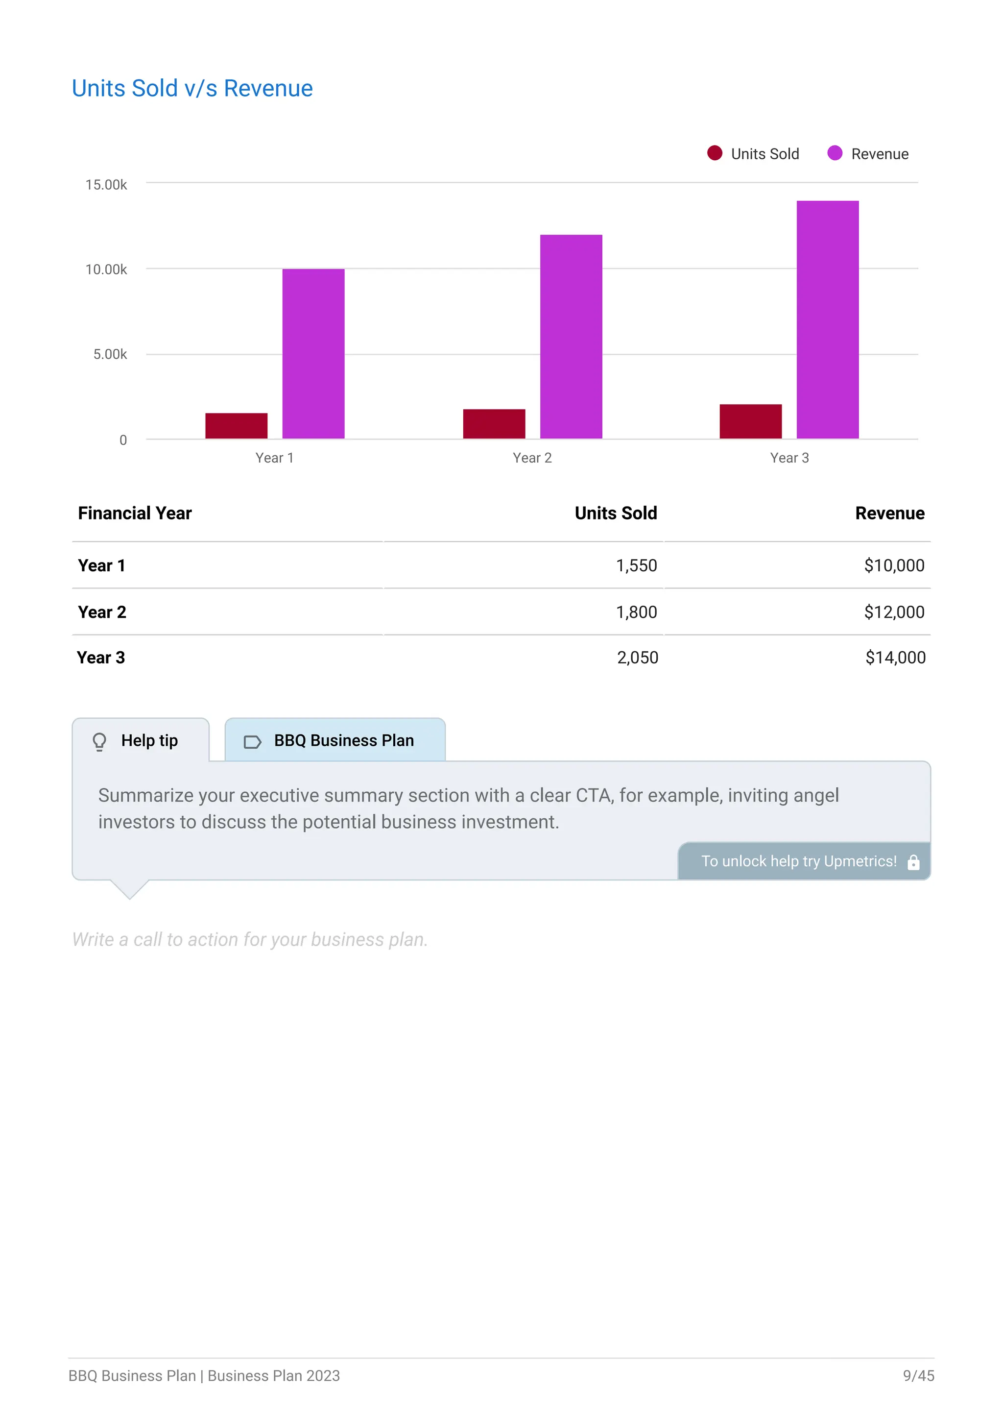Toggle the Revenue legend dot

(x=835, y=153)
